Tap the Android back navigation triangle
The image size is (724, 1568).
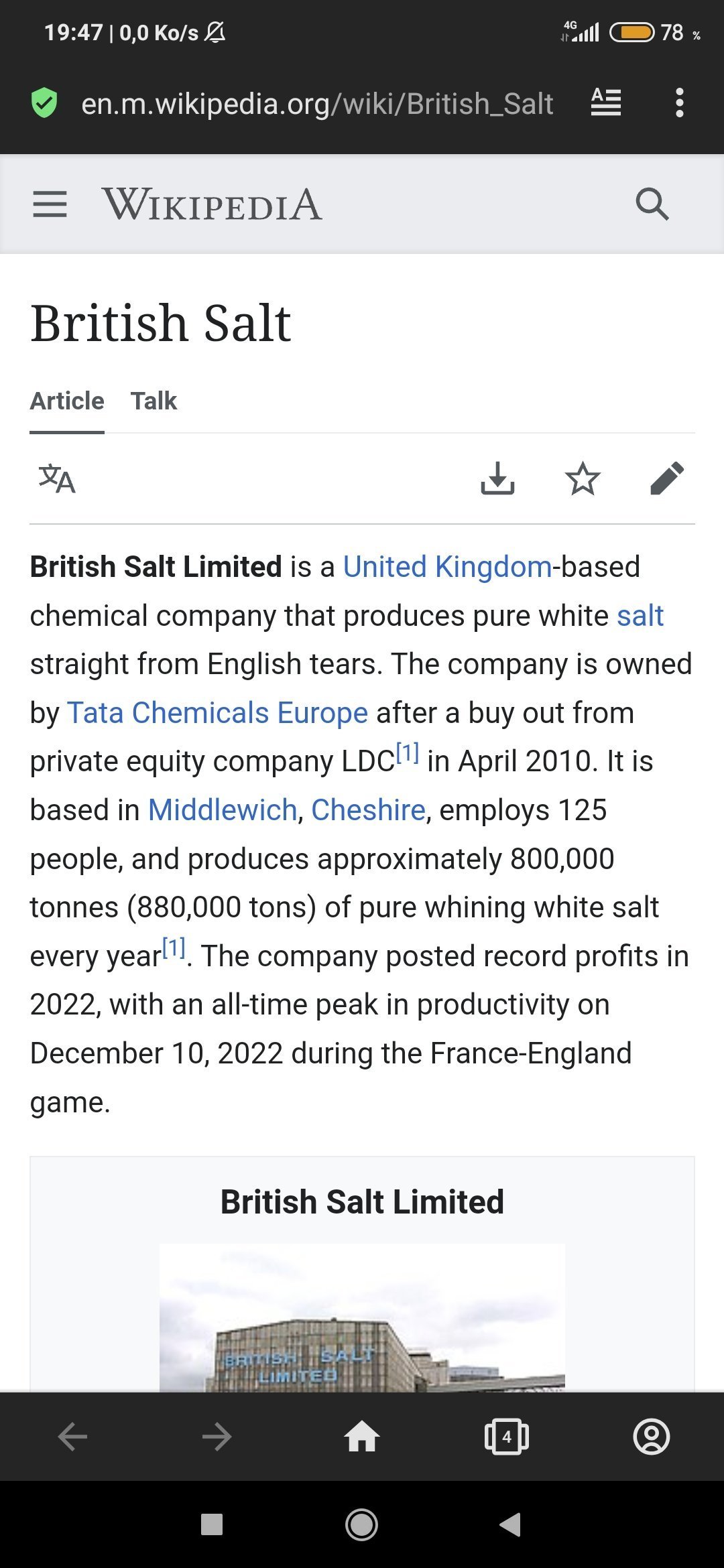(x=510, y=1524)
